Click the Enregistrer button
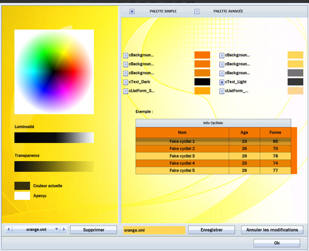The image size is (309, 251). click(x=211, y=230)
